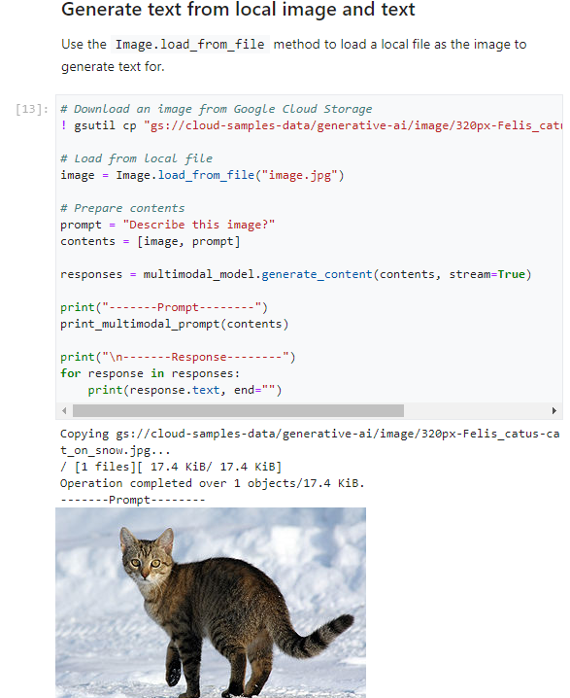Click the right scroll arrow of code cell
570x698 pixels.
pos(554,410)
